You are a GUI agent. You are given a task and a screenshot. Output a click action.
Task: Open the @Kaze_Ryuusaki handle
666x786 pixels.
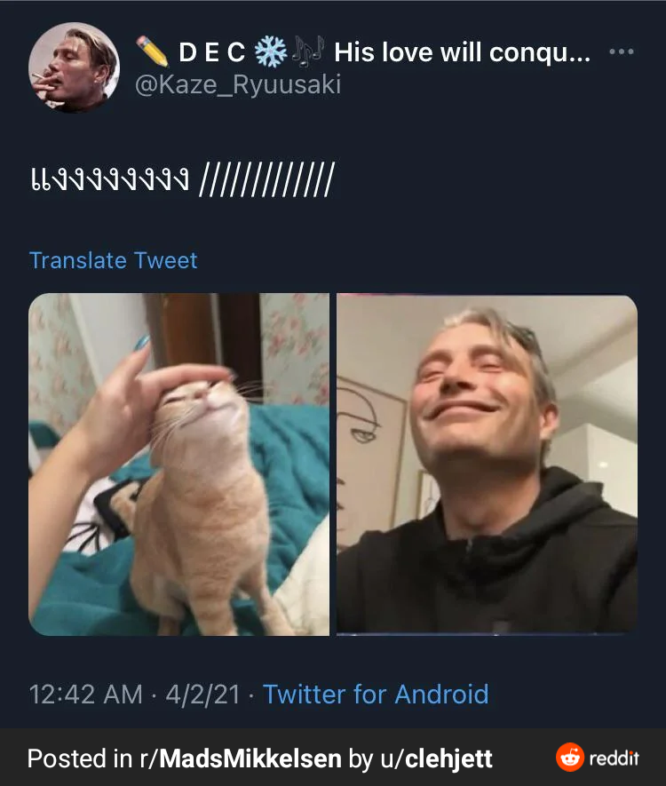pyautogui.click(x=238, y=84)
